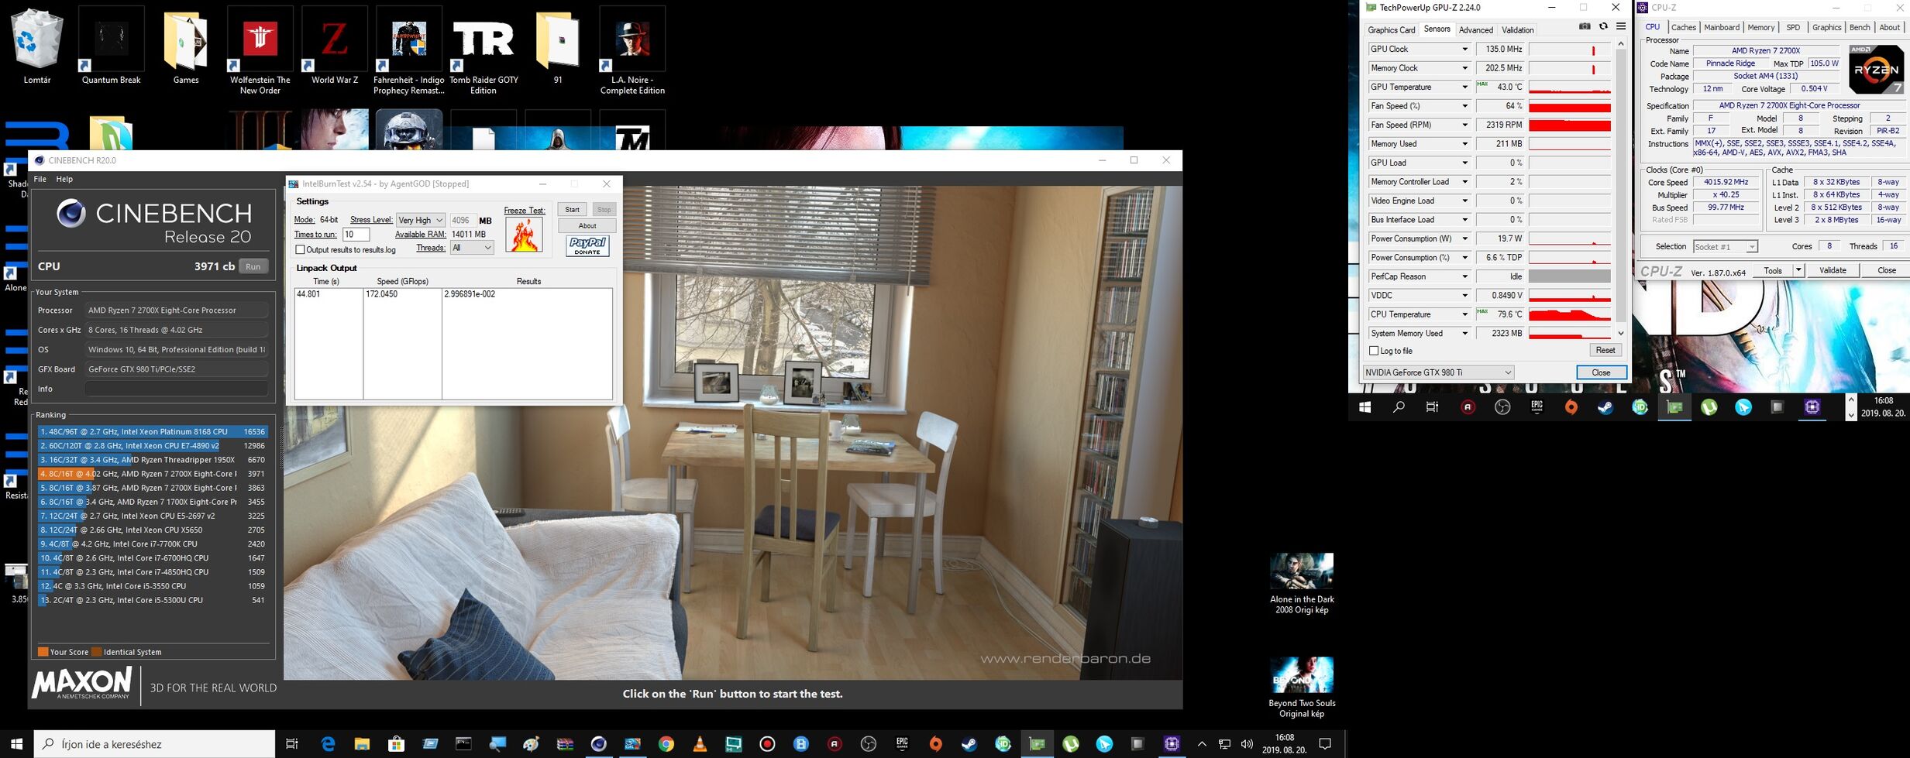1910x758 pixels.
Task: Click the IntelBurnTest Freeze Test flame icon
Action: (x=524, y=235)
